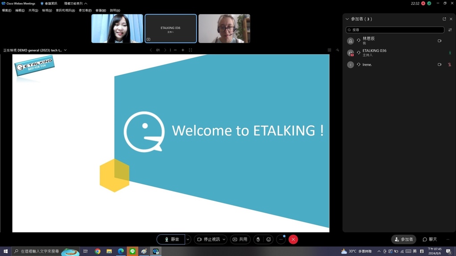Toggle ETALKING 036's green microphone icon
Viewport: 456px width, 256px height.
(450, 53)
